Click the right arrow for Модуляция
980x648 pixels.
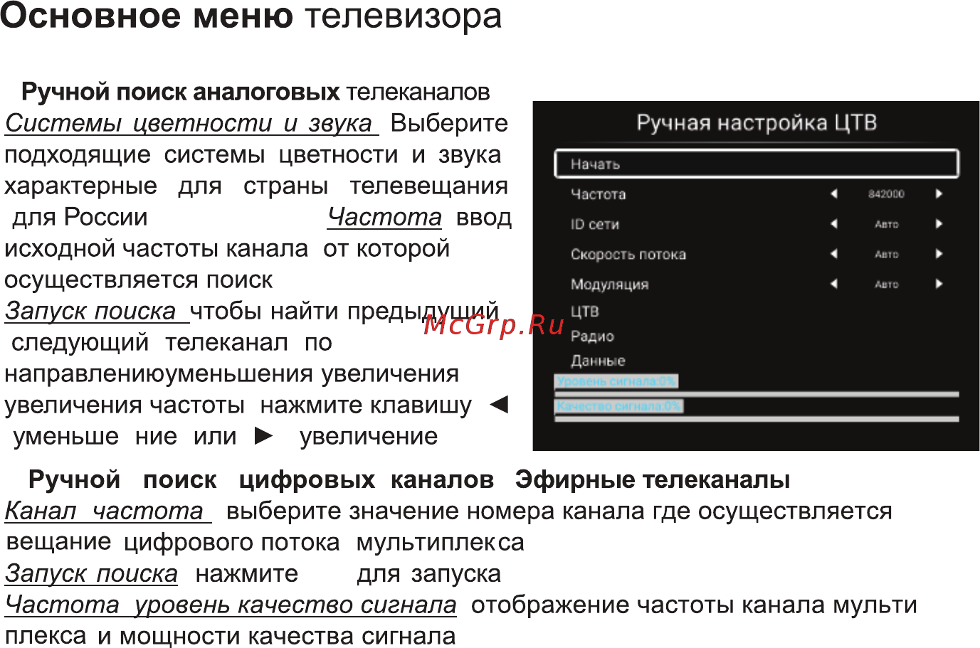(939, 283)
